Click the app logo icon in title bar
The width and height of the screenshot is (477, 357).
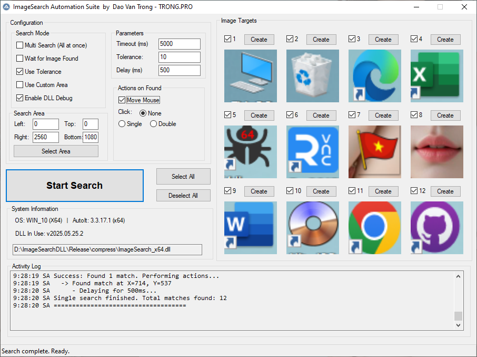(x=6, y=7)
